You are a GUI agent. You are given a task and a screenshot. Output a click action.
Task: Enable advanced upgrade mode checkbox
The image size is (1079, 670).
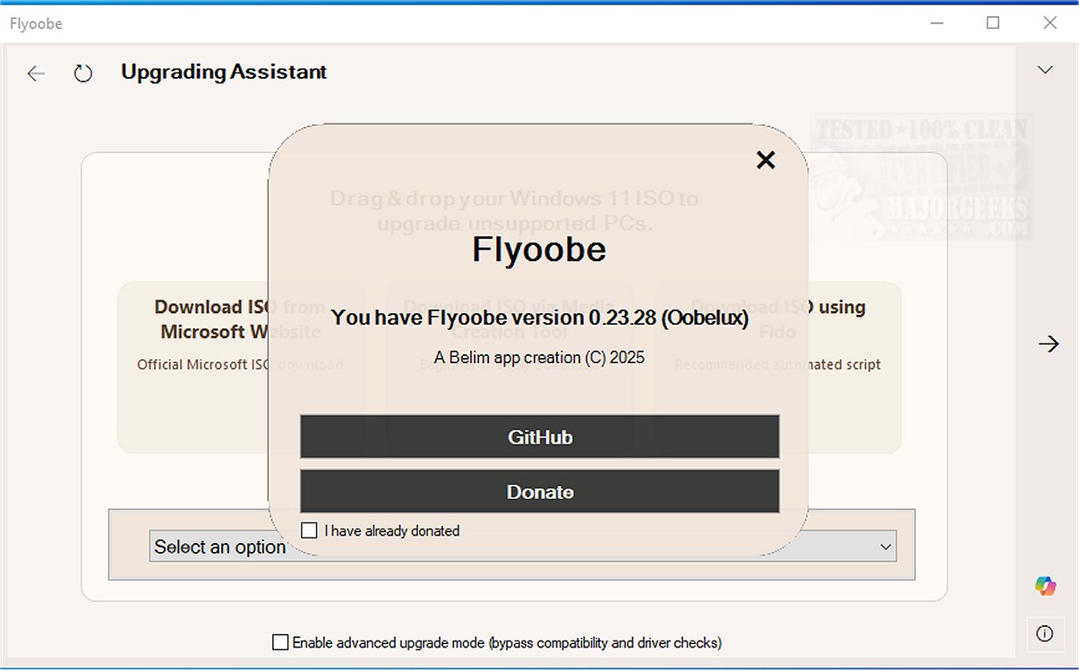(x=281, y=642)
